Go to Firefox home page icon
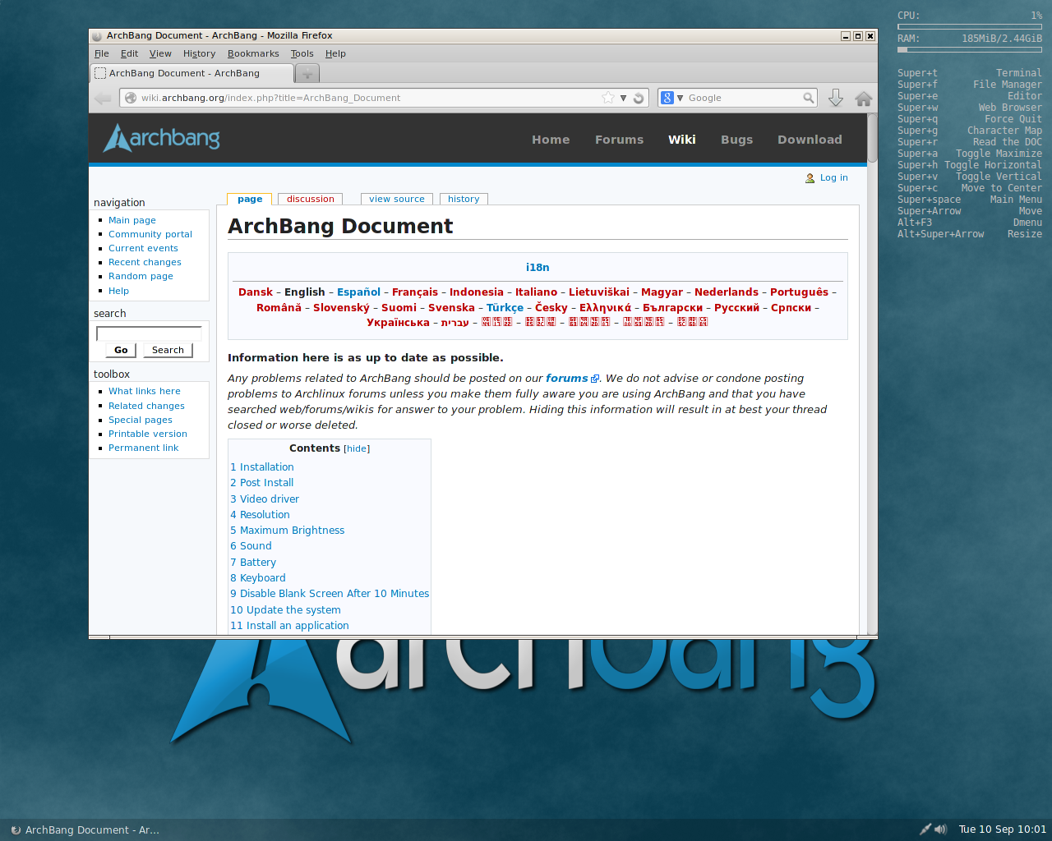This screenshot has height=841, width=1052. [x=863, y=99]
